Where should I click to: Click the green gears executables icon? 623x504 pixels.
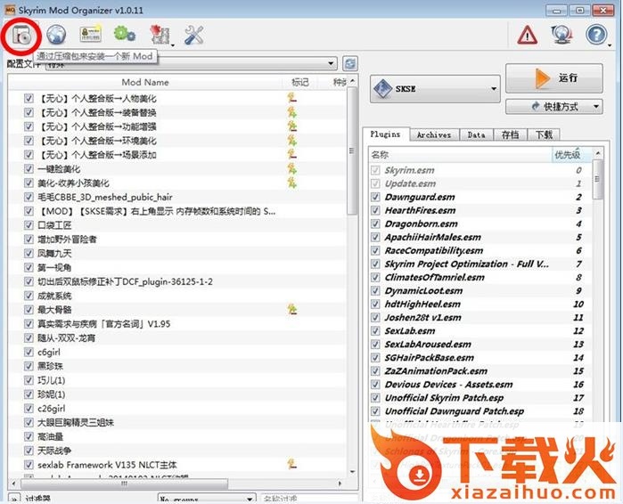coord(124,36)
